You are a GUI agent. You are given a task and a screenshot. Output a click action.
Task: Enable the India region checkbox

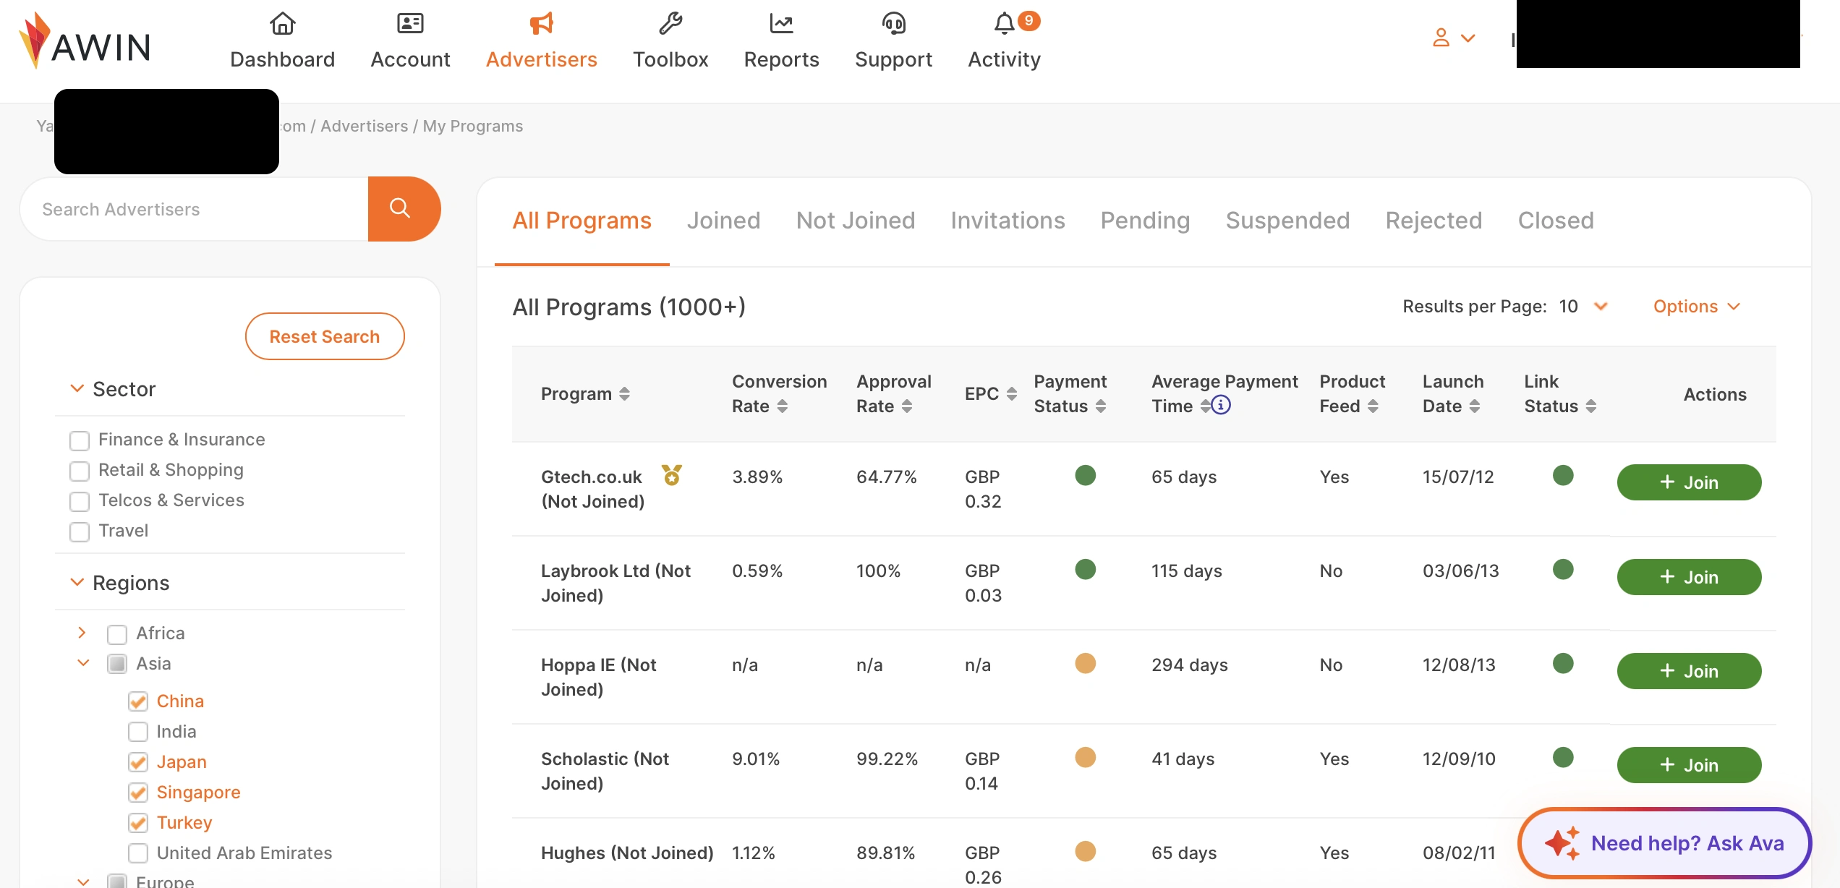click(x=138, y=732)
